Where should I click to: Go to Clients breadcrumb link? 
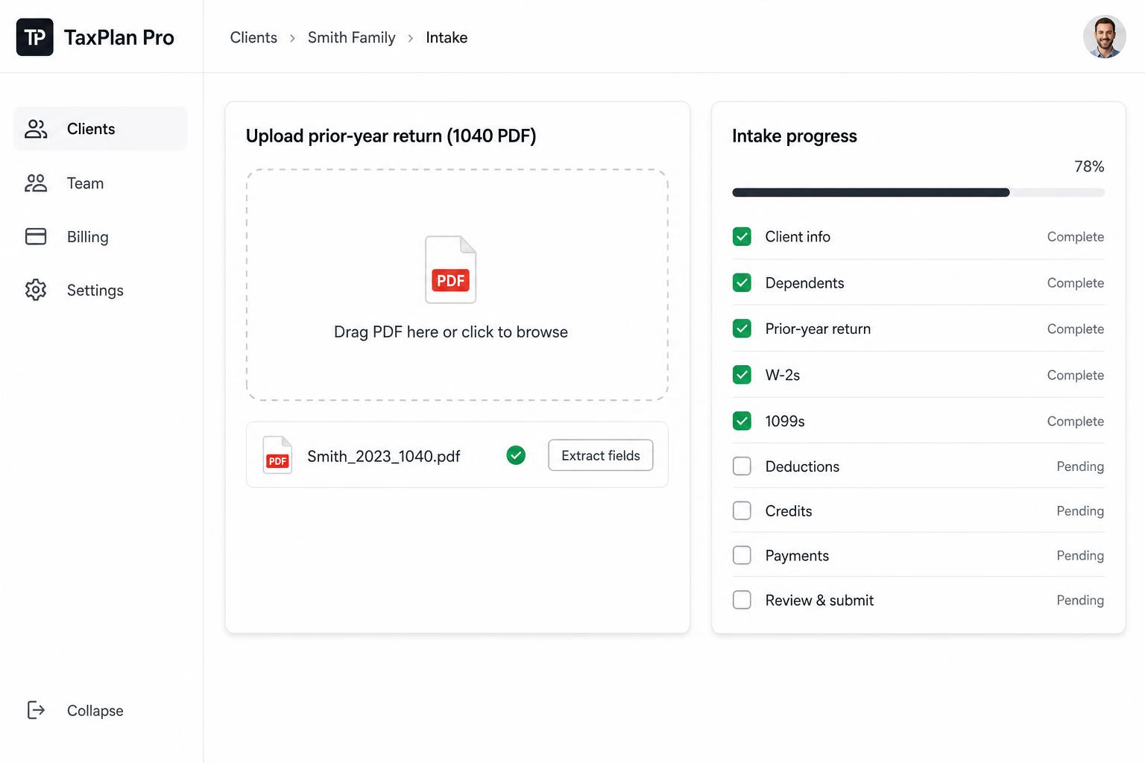point(253,38)
